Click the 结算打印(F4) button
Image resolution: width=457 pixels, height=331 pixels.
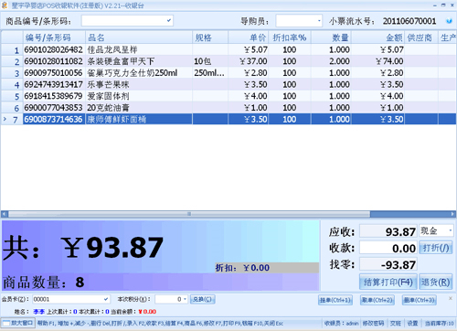388,283
